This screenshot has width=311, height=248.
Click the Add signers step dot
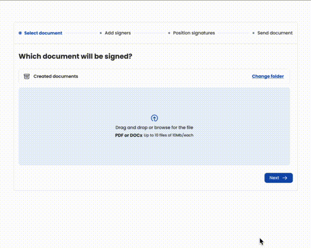[x=101, y=33]
